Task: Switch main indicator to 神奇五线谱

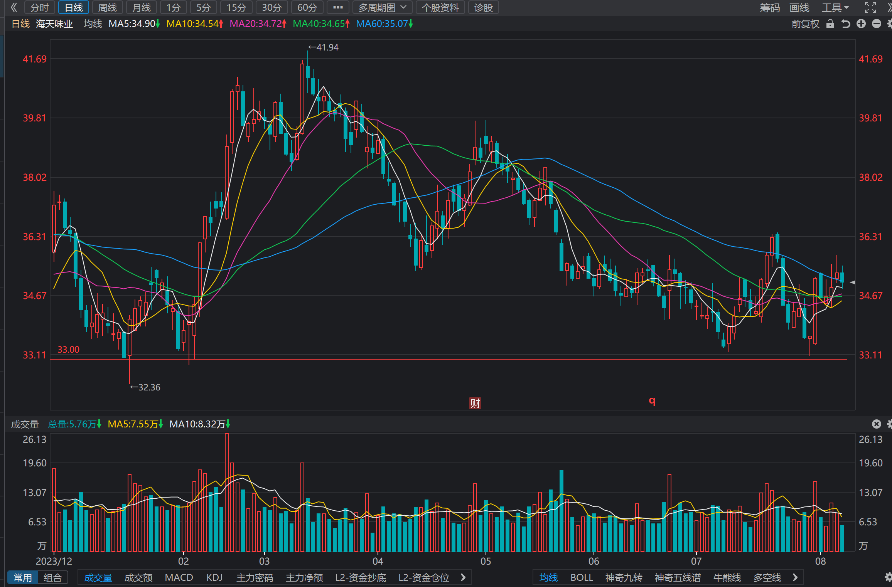Action: pos(678,577)
